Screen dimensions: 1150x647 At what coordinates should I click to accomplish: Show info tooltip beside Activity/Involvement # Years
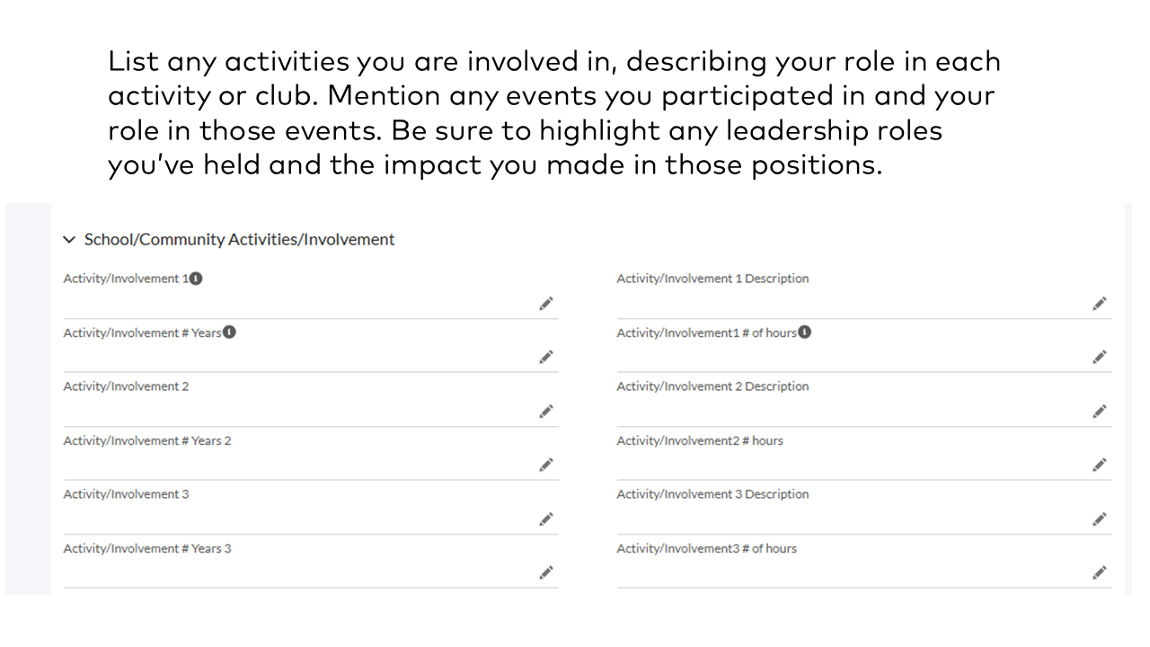pos(230,332)
